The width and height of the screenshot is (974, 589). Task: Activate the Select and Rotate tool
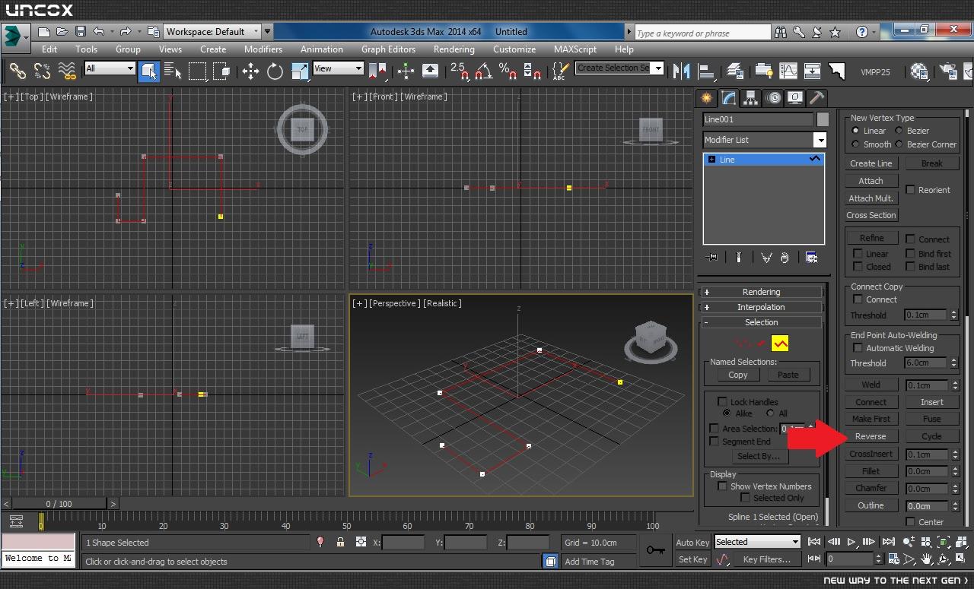pyautogui.click(x=275, y=71)
